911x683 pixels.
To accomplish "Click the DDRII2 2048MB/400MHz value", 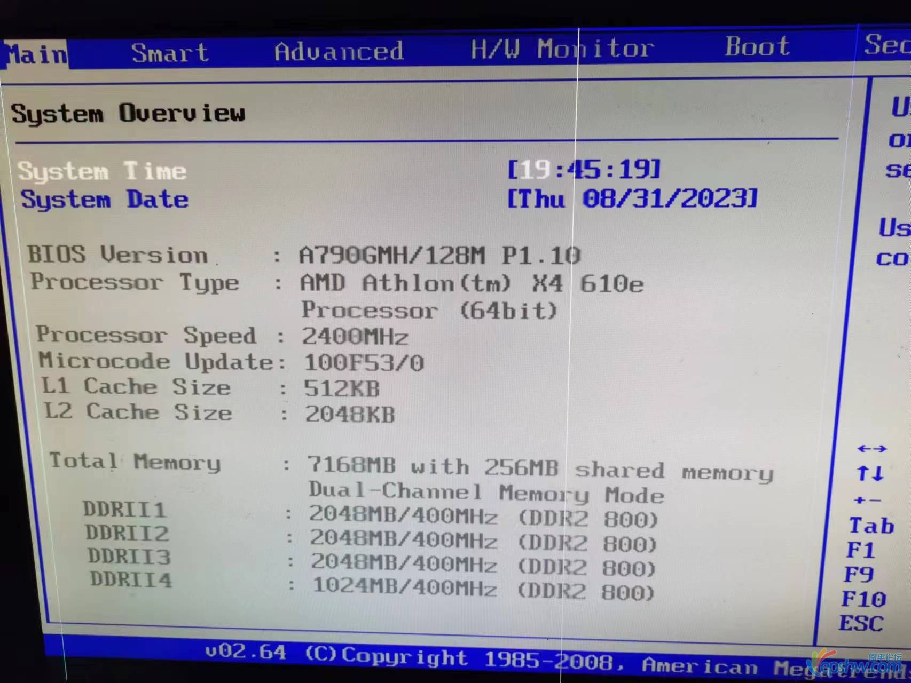I will point(483,541).
